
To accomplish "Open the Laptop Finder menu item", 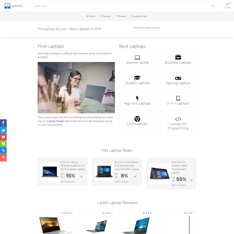I will (139, 16).
